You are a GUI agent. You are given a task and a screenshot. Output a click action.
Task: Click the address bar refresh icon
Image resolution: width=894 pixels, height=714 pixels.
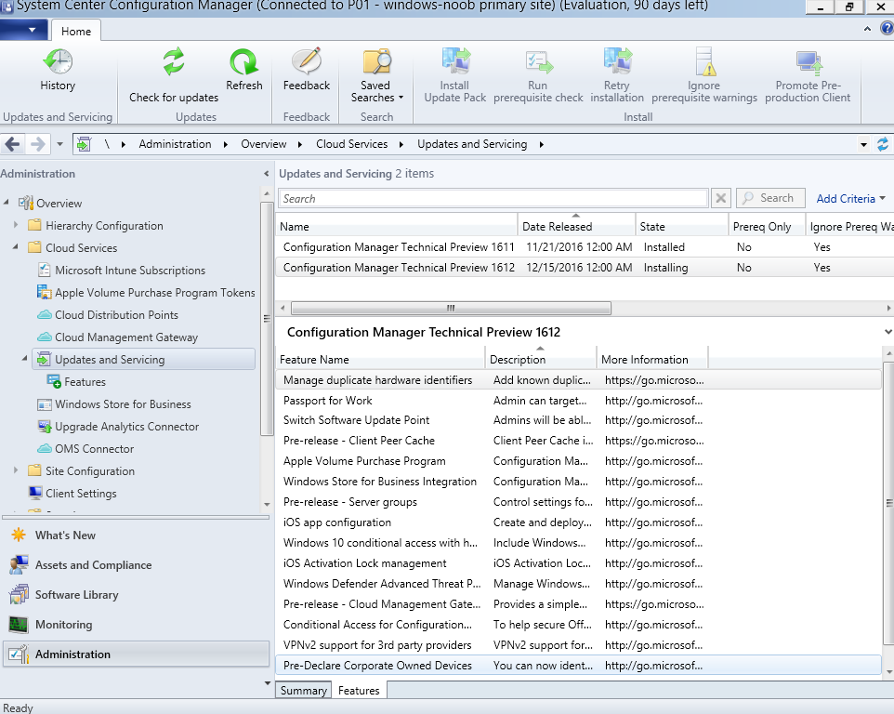(x=883, y=144)
